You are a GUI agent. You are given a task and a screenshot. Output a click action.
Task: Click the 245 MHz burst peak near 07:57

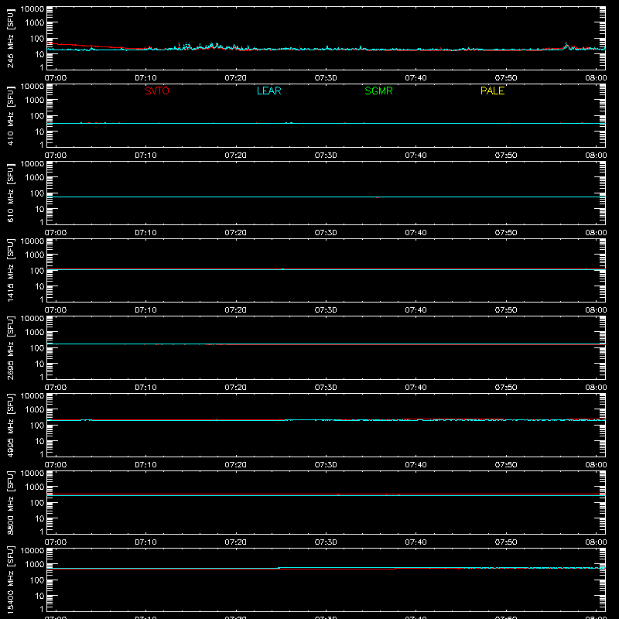[566, 45]
